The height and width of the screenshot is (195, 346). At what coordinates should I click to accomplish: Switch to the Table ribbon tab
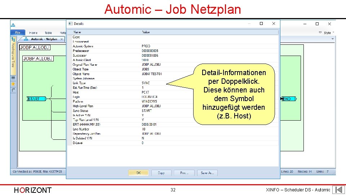48,33
